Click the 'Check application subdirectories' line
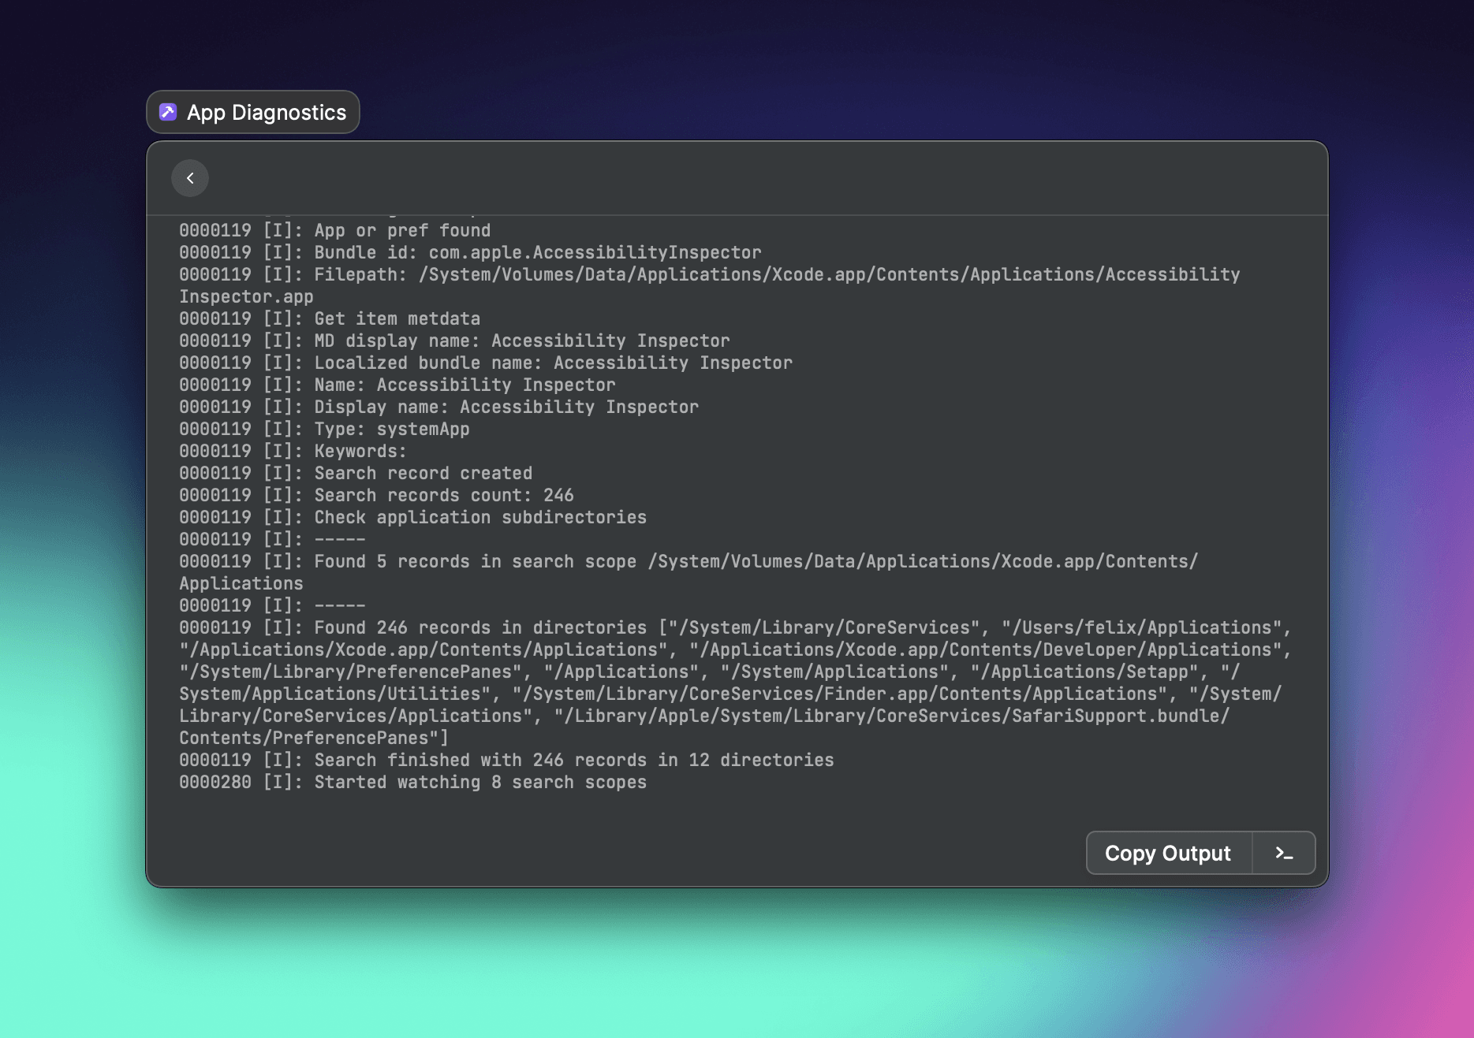 click(x=412, y=517)
